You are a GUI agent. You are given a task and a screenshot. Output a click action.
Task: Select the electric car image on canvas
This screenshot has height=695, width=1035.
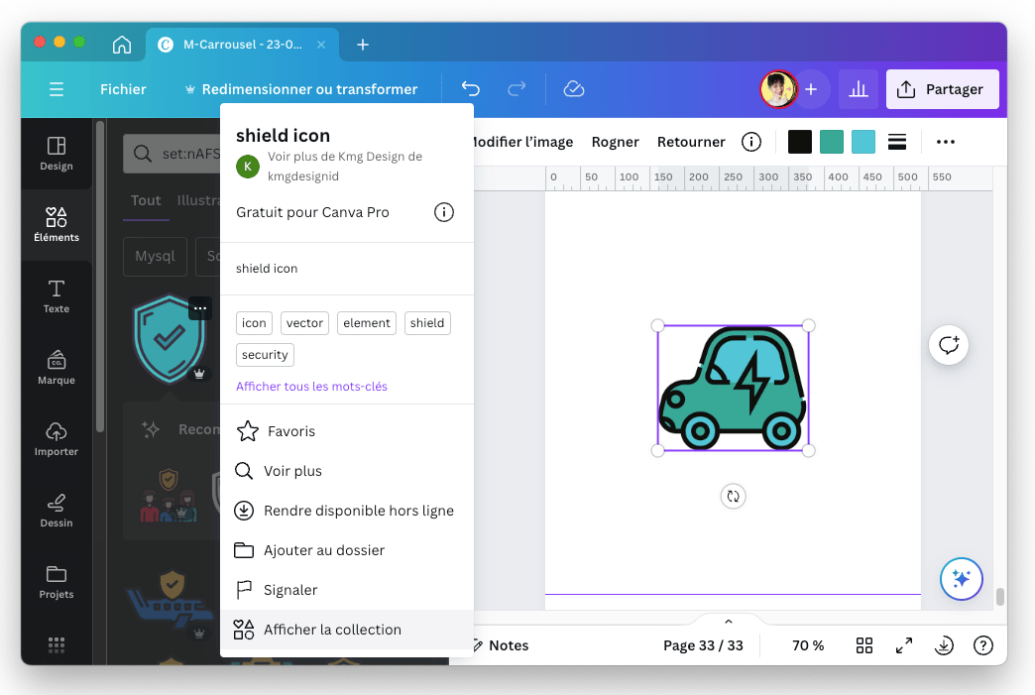[x=733, y=388]
